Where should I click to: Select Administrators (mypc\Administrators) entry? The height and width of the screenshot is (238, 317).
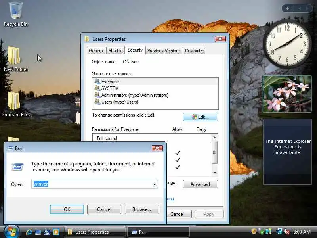(155, 95)
